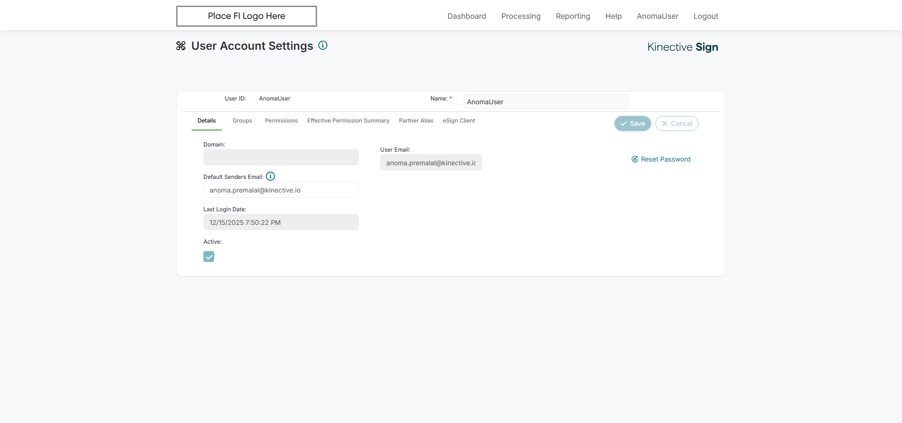Click the Last Login Date field
This screenshot has height=423, width=902.
[x=281, y=222]
